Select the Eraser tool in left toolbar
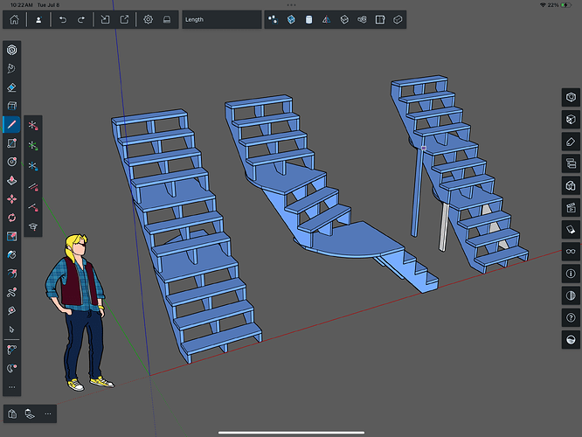Screen dimensions: 582x437 point(11,87)
